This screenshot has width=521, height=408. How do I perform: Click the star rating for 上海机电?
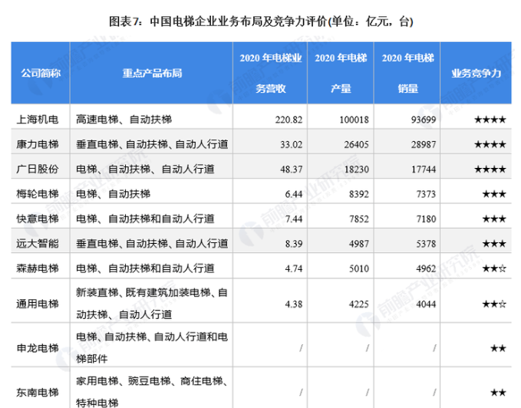[490, 120]
